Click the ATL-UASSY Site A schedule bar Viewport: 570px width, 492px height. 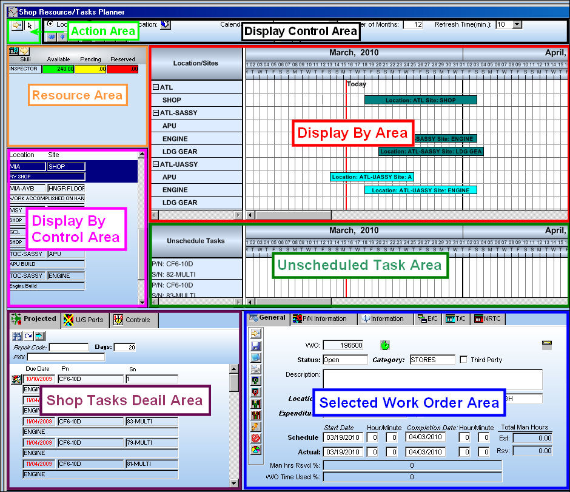[372, 177]
